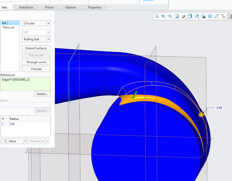The height and width of the screenshot is (181, 232).
Task: Click the radius value 3.00 table cell
Action: pos(18,124)
